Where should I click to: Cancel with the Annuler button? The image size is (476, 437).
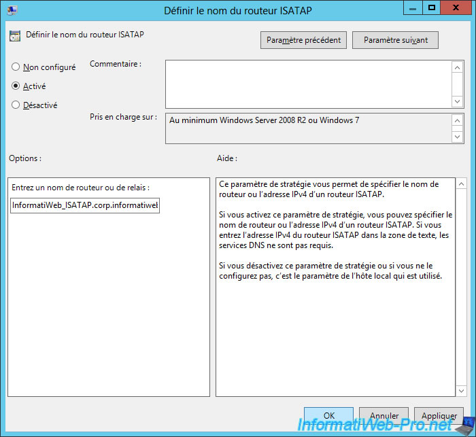pyautogui.click(x=384, y=415)
